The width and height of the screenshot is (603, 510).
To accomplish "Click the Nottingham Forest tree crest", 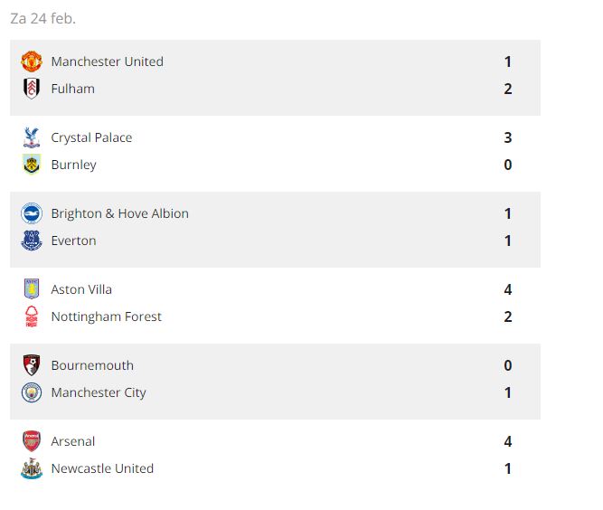I will (32, 316).
